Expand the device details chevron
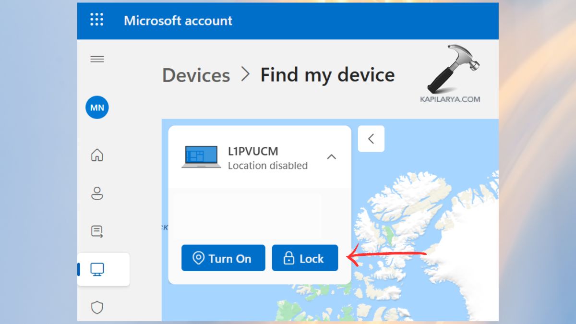The width and height of the screenshot is (576, 324). pos(332,156)
